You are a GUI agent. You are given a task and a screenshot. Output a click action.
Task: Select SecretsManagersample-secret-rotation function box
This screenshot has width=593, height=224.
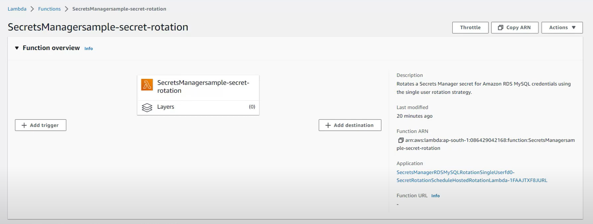pyautogui.click(x=198, y=87)
